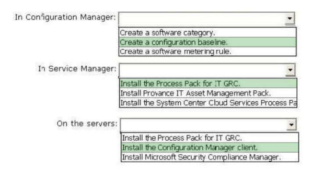Choose 'Install the System Center Cloud Services Process Pa' option
Image resolution: width=310 pixels, height=178 pixels.
point(208,103)
